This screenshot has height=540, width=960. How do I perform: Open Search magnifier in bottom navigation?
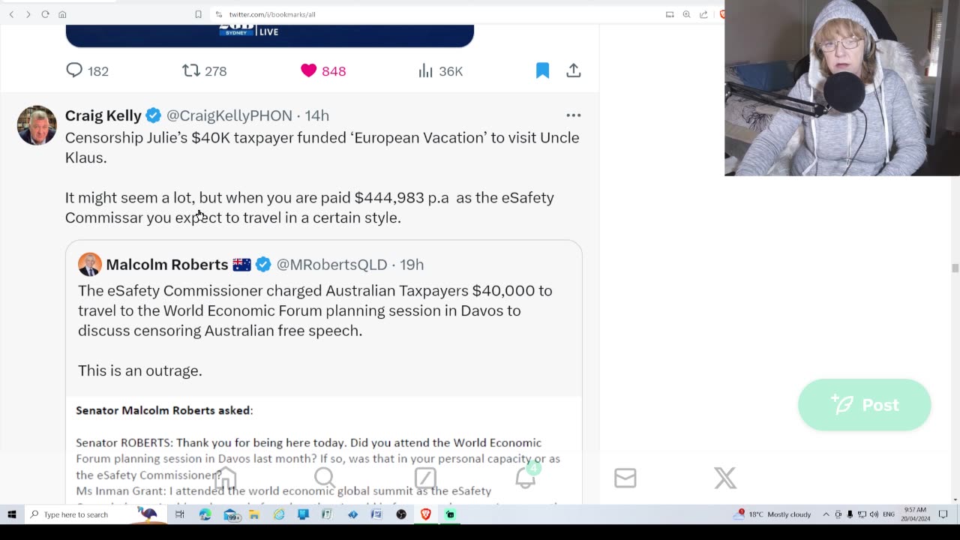point(325,478)
